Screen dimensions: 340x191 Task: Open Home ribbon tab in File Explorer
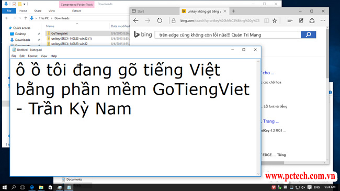(x=23, y=11)
